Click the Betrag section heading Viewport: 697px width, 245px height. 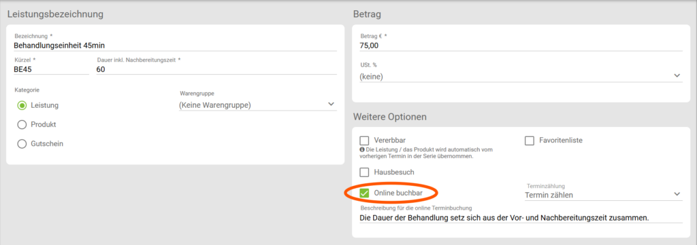[x=367, y=14]
